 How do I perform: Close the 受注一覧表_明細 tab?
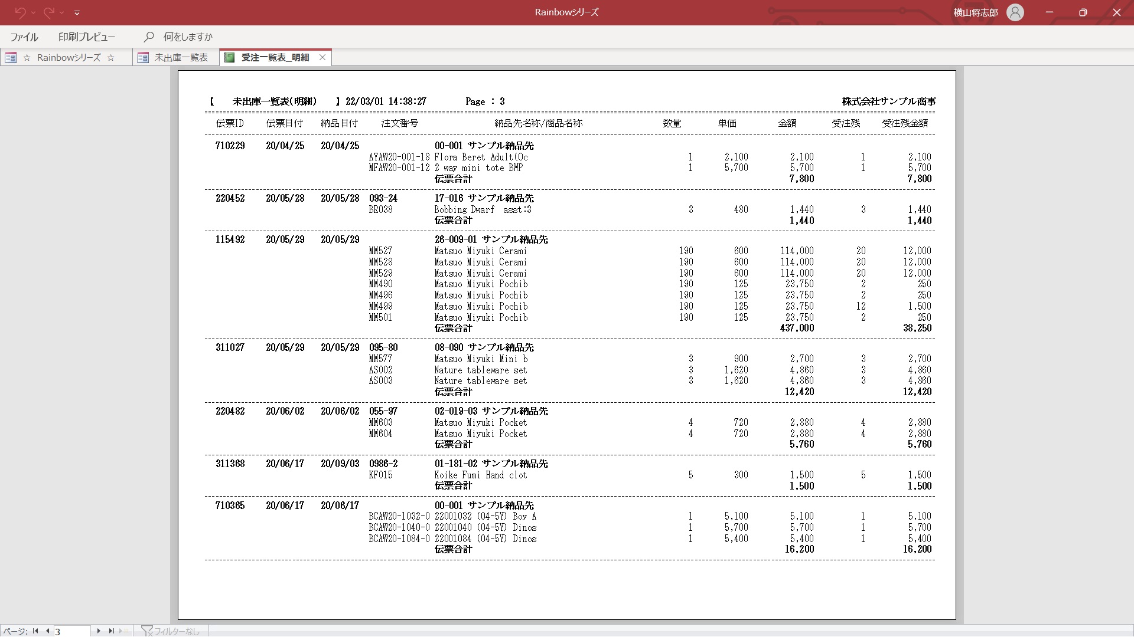click(x=322, y=57)
